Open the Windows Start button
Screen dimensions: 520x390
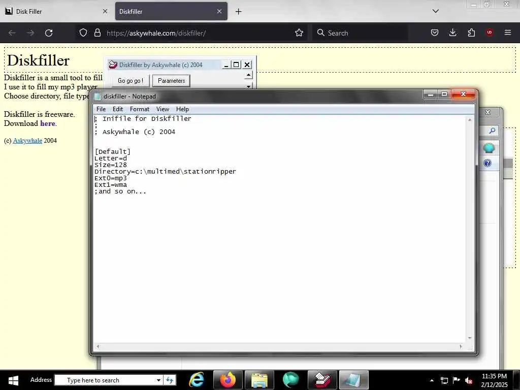tap(13, 380)
